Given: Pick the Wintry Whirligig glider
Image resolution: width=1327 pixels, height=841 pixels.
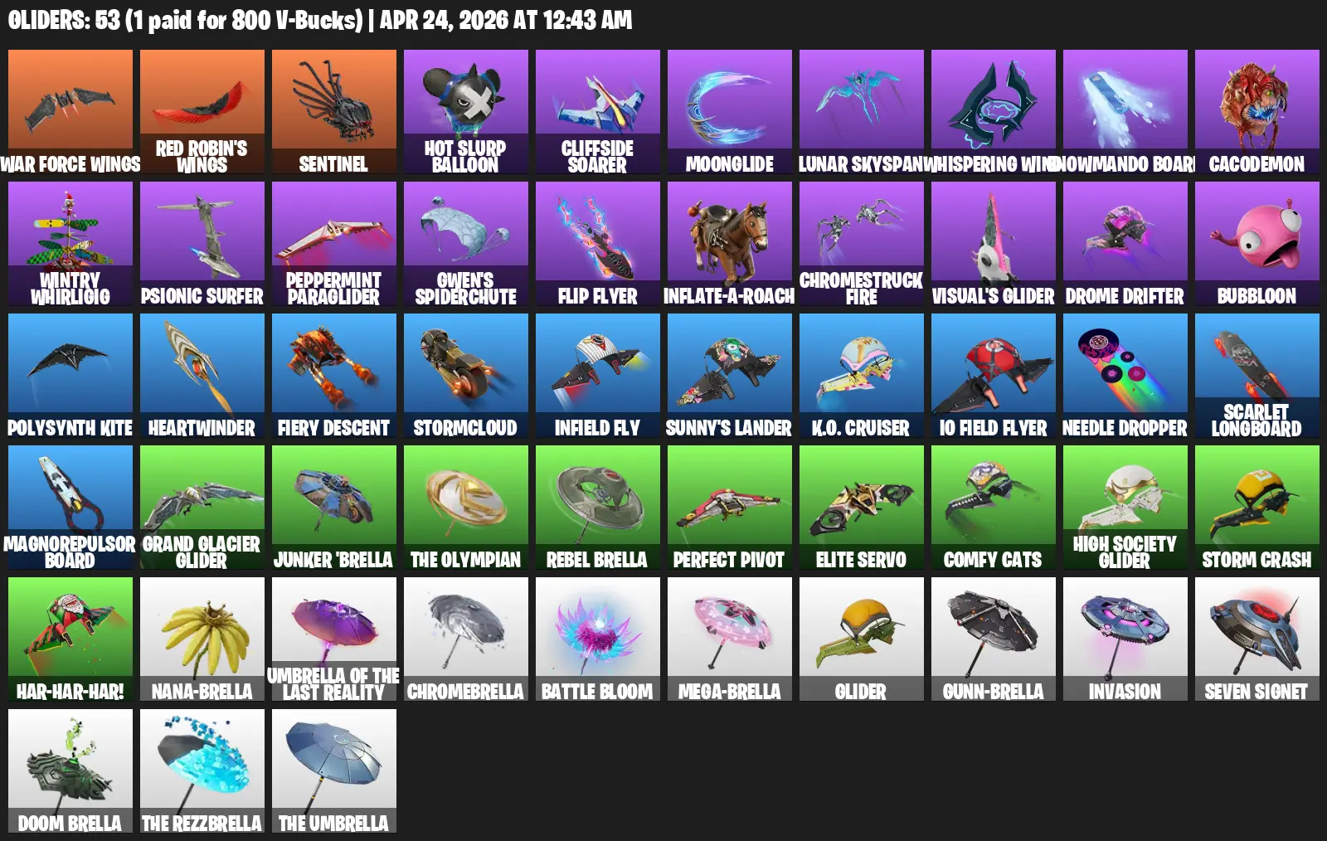Looking at the screenshot, I should (x=70, y=244).
